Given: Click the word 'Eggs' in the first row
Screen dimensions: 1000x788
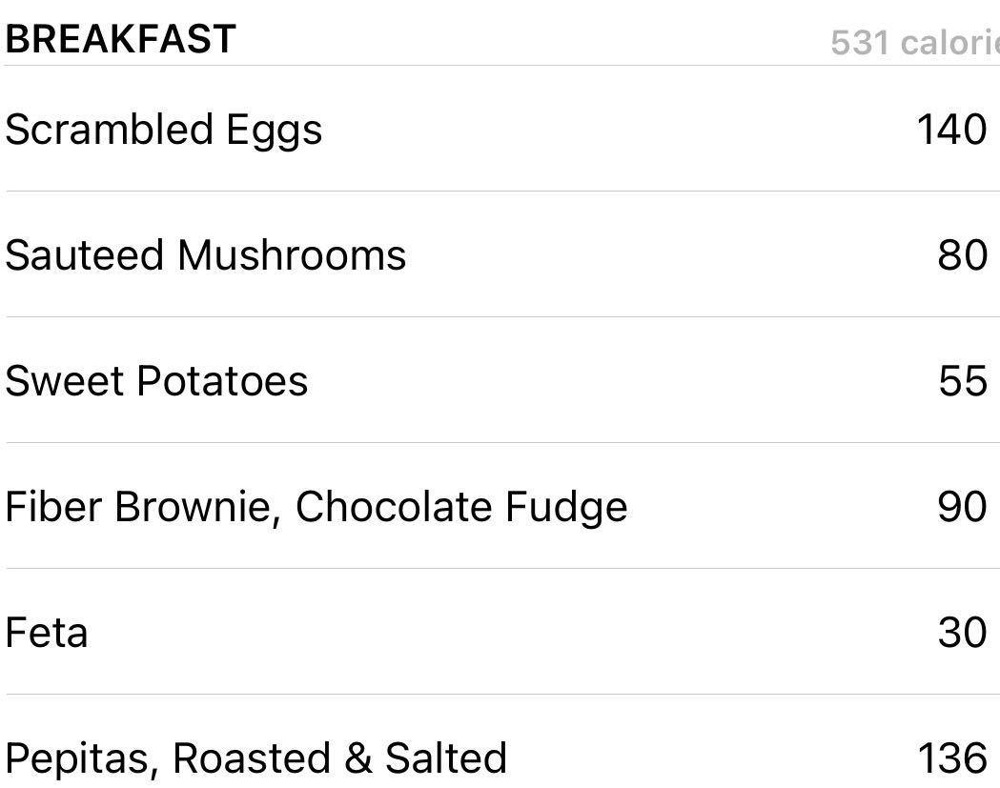Looking at the screenshot, I should click(x=274, y=131).
